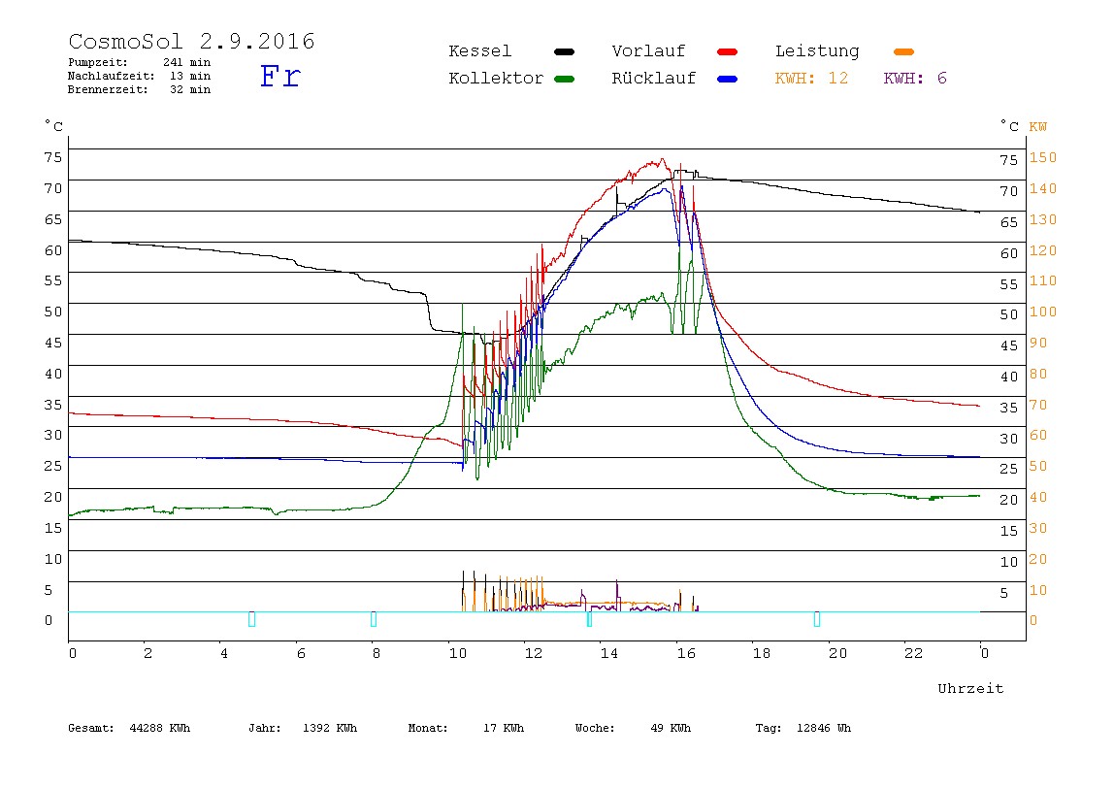Screen dimensions: 1114x788
Task: Select the "Tag:" footer label
Action: pyautogui.click(x=768, y=728)
